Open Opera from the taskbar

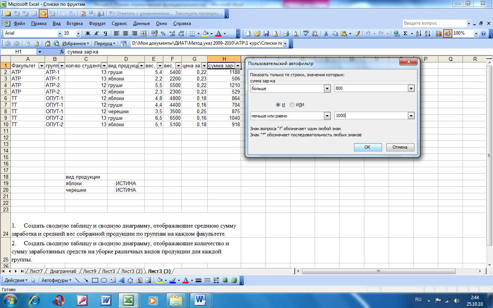coord(59,300)
